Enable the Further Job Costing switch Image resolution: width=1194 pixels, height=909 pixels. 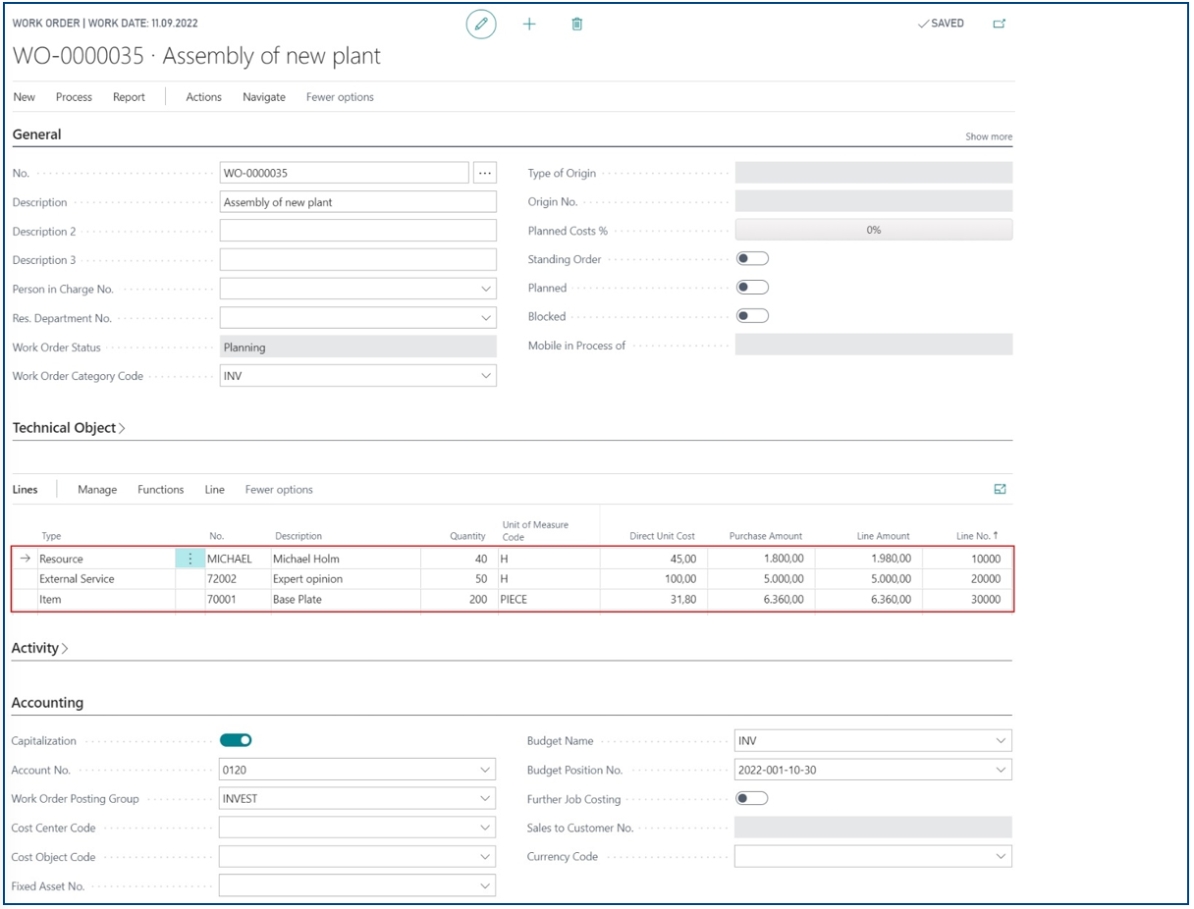coord(752,798)
